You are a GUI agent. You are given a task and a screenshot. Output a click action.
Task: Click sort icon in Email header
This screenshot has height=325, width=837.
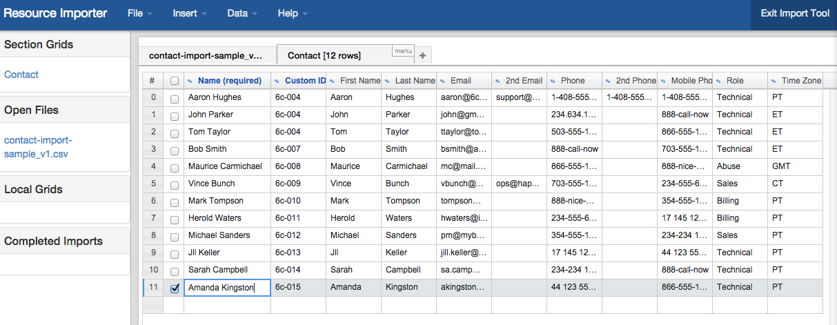442,81
